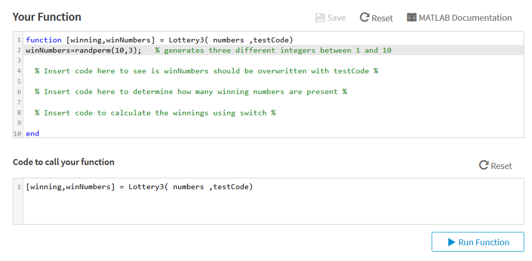Click the play triangle icon in Run Function
Image resolution: width=532 pixels, height=261 pixels.
pos(451,242)
